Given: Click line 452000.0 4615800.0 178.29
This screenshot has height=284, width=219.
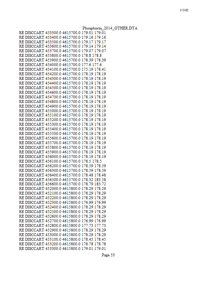Looking at the screenshot, I should pos(62,189).
